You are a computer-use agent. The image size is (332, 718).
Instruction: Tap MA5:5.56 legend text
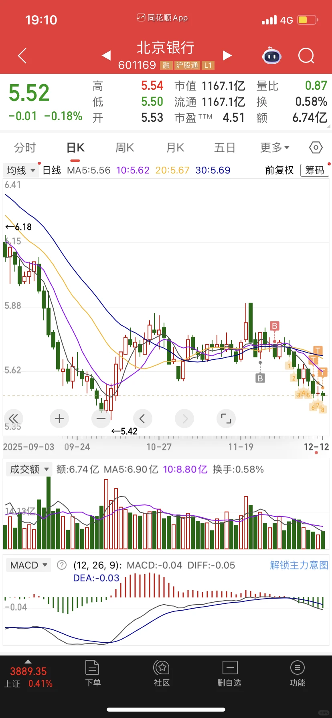[x=89, y=170]
